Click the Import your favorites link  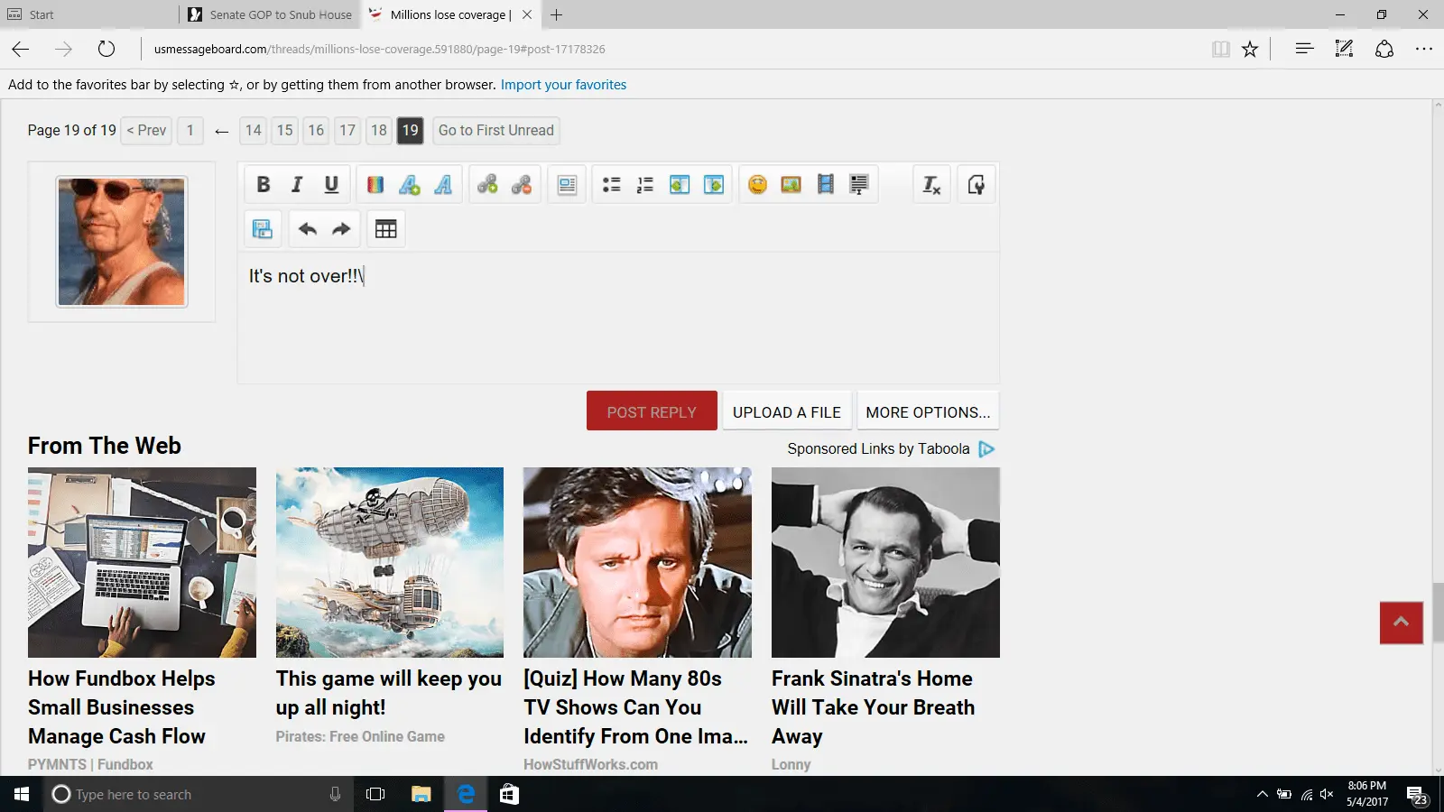coord(563,85)
